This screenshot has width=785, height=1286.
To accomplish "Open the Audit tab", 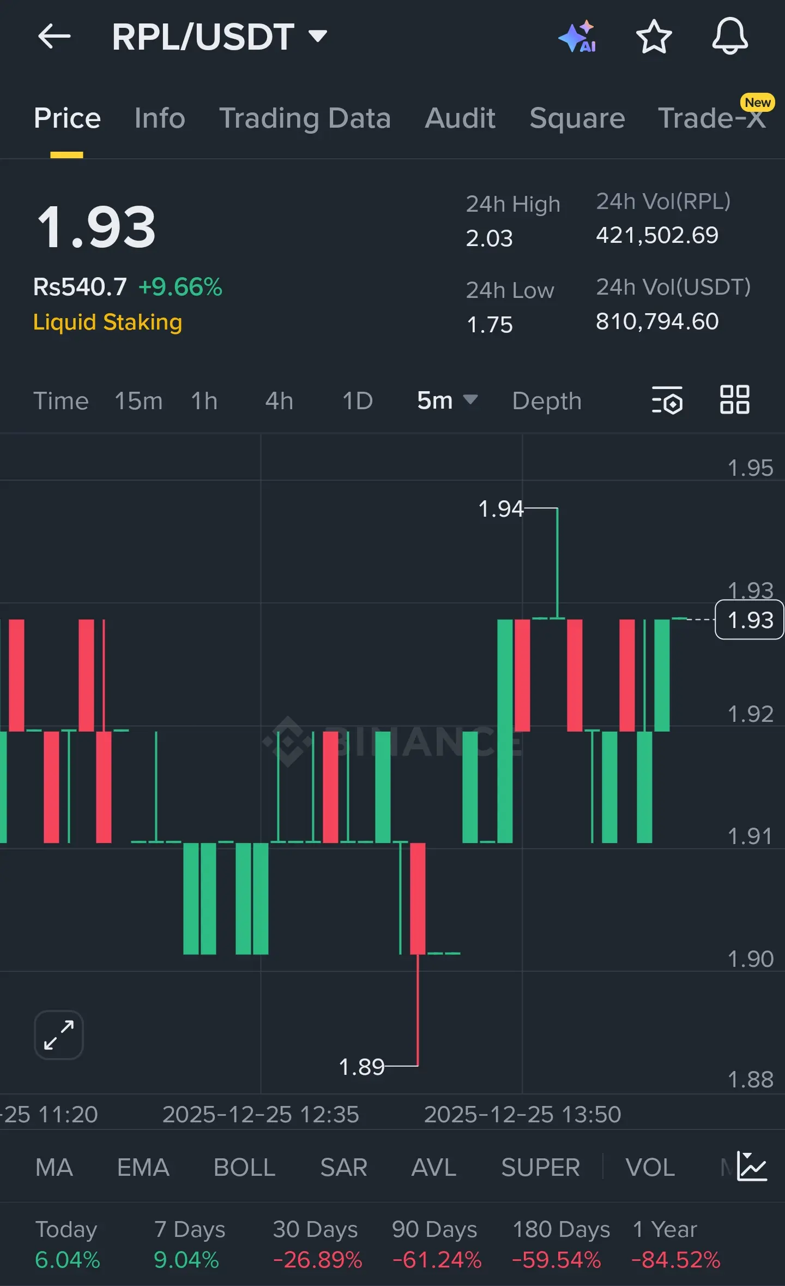I will (460, 118).
